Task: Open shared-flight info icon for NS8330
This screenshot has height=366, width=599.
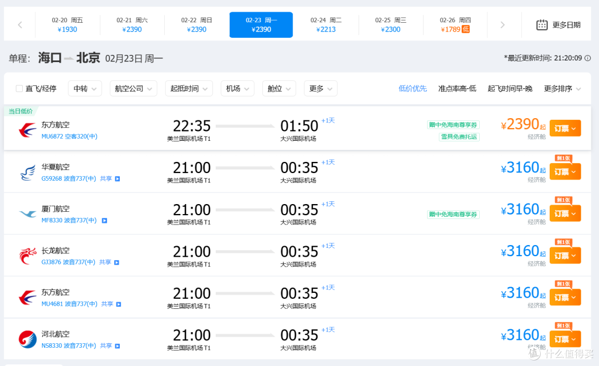Action: coord(118,345)
